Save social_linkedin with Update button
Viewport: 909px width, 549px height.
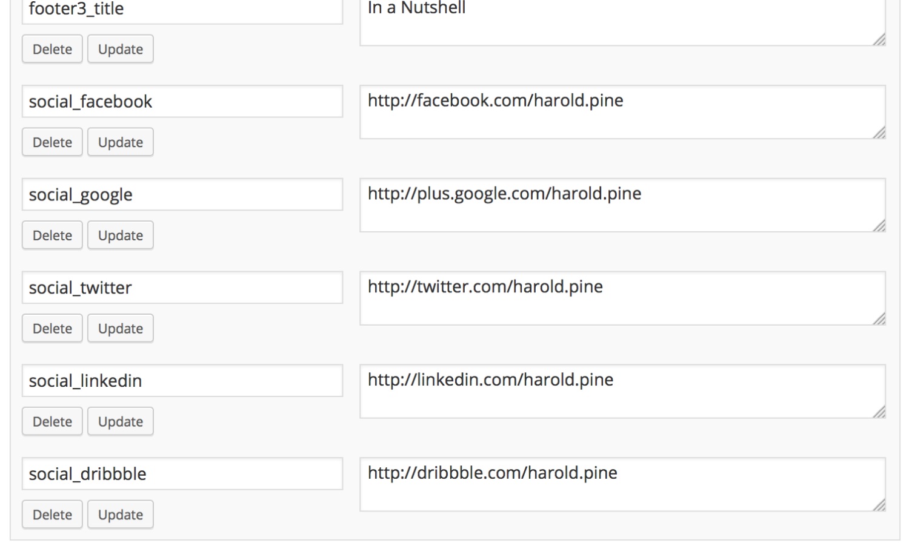click(x=120, y=422)
